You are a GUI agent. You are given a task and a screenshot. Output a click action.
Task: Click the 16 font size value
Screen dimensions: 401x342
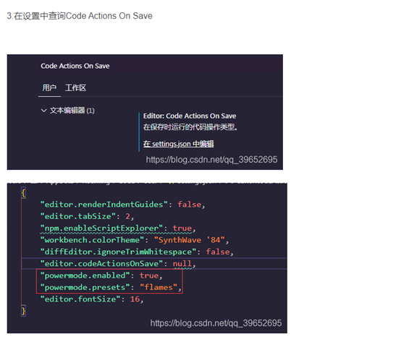point(135,299)
